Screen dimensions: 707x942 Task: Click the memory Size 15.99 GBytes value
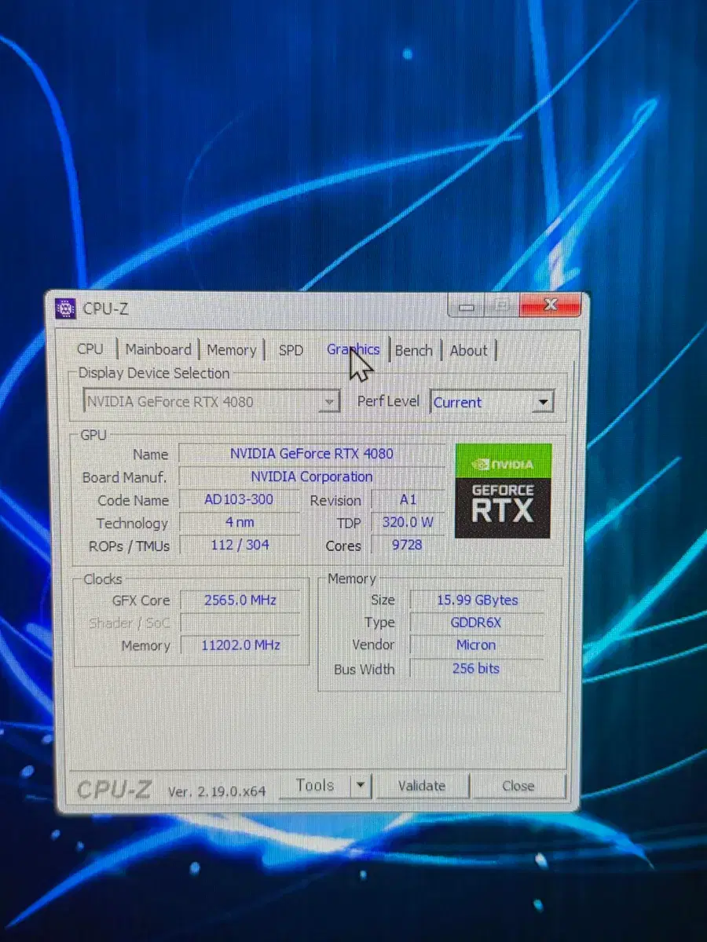coord(477,601)
